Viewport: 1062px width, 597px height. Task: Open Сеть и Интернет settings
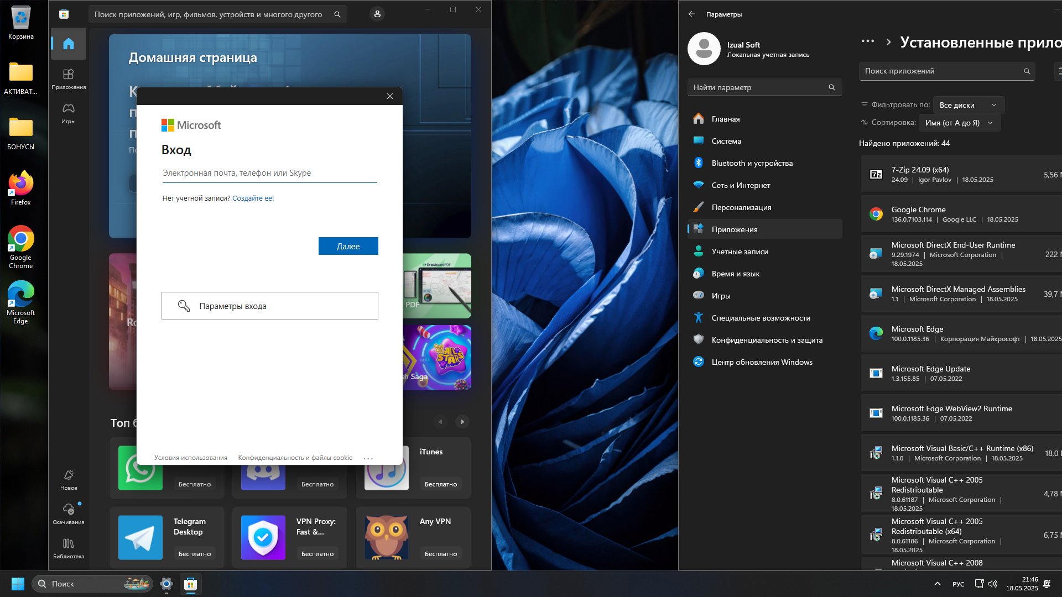click(x=764, y=185)
